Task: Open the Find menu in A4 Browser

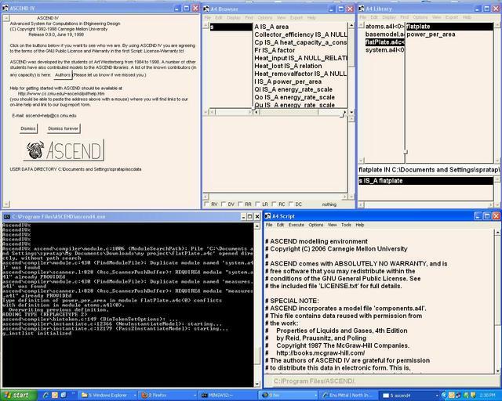Action: [x=249, y=17]
